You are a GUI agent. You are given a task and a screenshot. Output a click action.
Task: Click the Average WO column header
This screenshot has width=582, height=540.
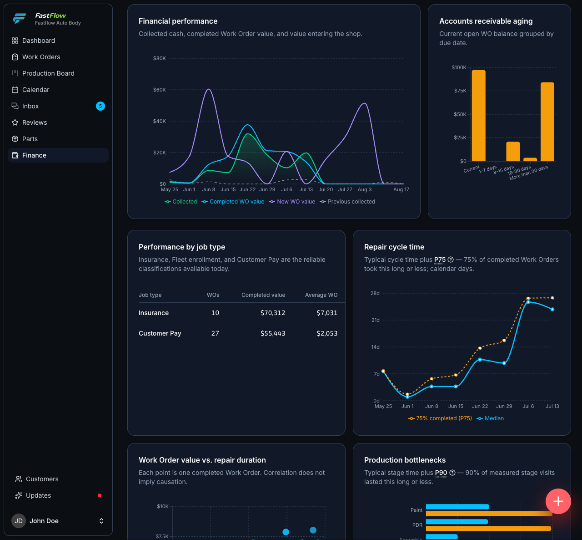321,295
